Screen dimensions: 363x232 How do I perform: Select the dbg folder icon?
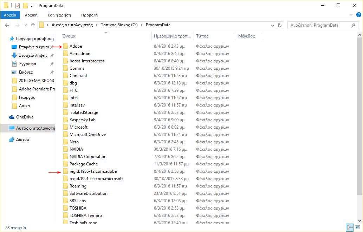click(65, 83)
